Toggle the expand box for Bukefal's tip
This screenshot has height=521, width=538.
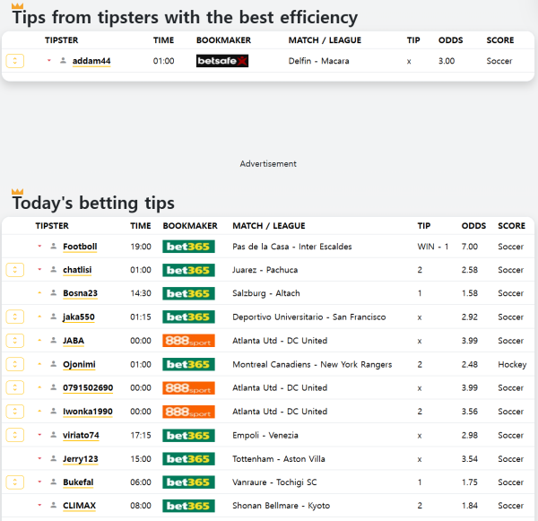pos(14,482)
